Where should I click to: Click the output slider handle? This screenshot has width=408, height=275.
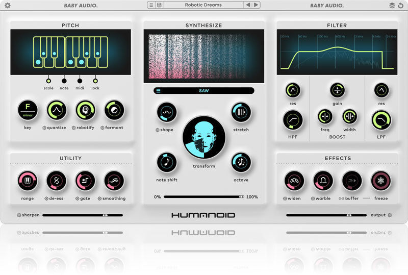(349, 215)
